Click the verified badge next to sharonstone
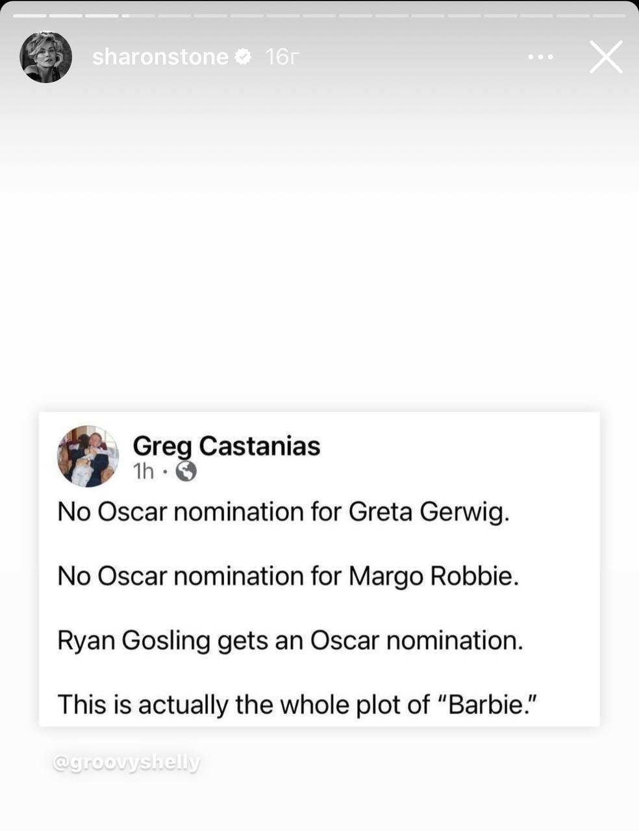Viewport: 639px width, 831px height. coord(242,57)
